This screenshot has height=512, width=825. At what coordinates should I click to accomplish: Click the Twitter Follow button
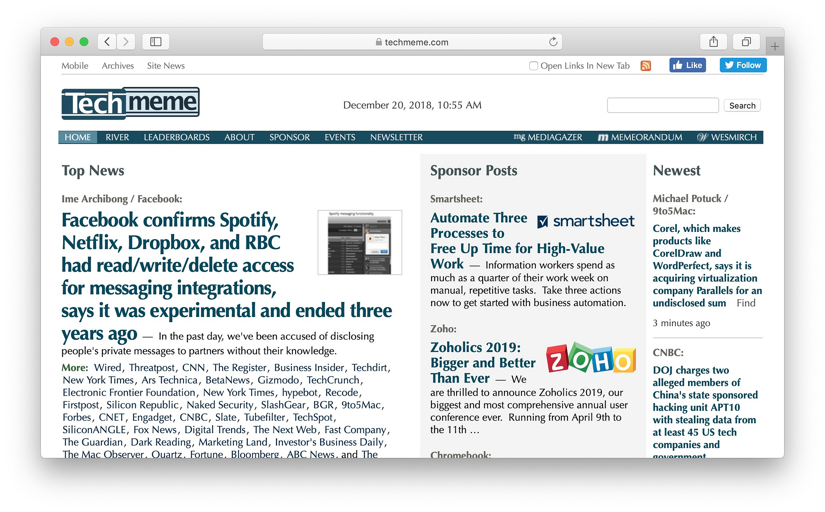coord(742,65)
